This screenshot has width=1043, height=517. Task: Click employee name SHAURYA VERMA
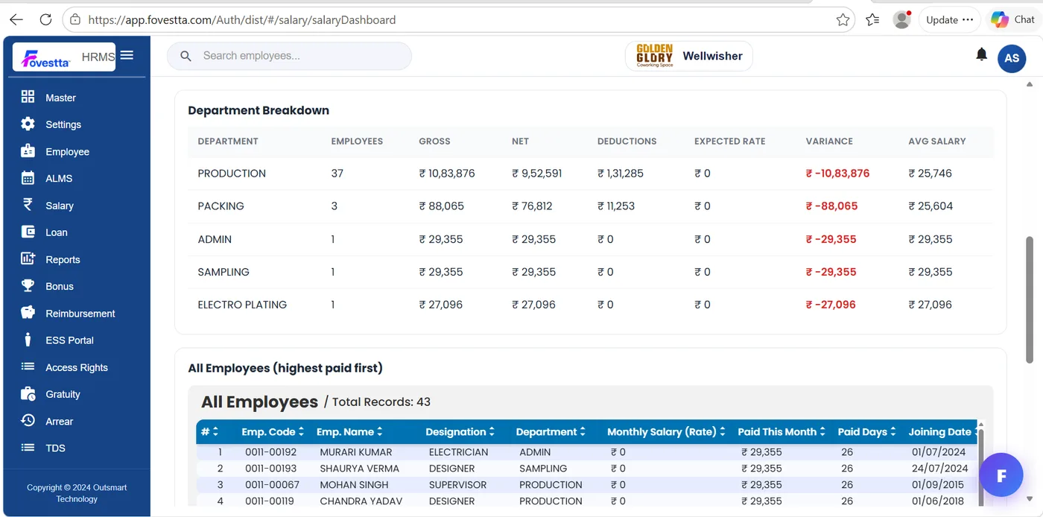pos(360,469)
